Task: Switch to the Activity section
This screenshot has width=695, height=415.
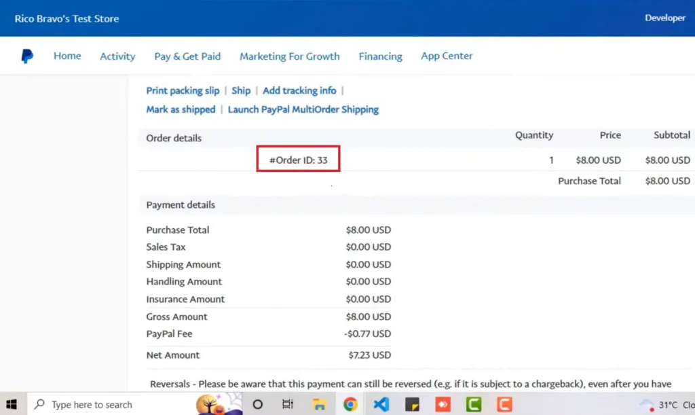Action: [x=117, y=56]
